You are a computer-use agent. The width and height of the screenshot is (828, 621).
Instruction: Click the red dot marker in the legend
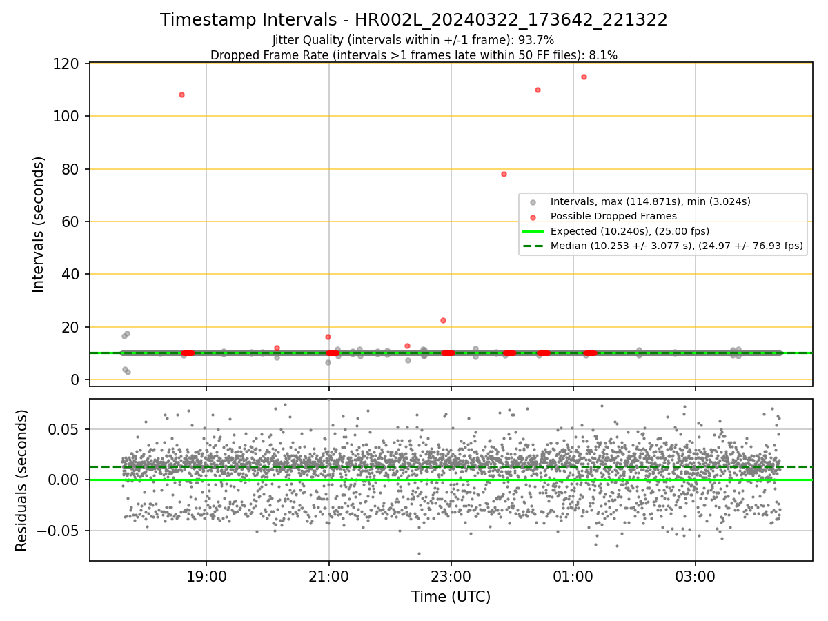(x=533, y=217)
